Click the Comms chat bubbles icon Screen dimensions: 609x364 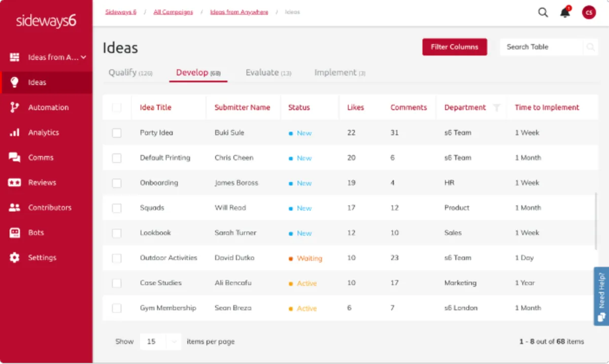pyautogui.click(x=15, y=157)
